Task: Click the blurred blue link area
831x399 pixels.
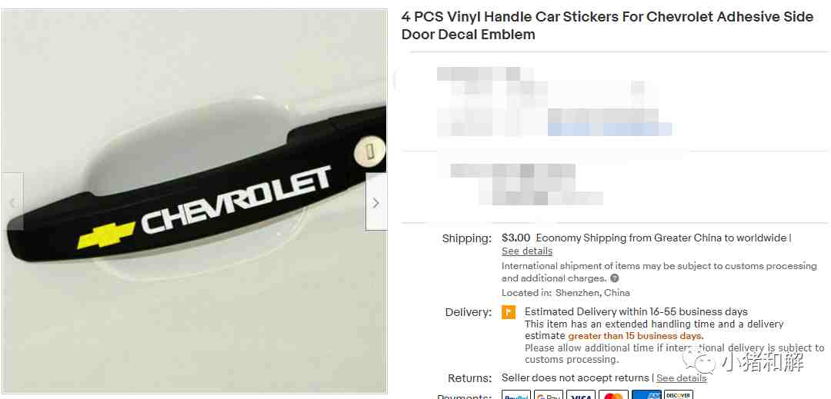Action: tap(610, 129)
